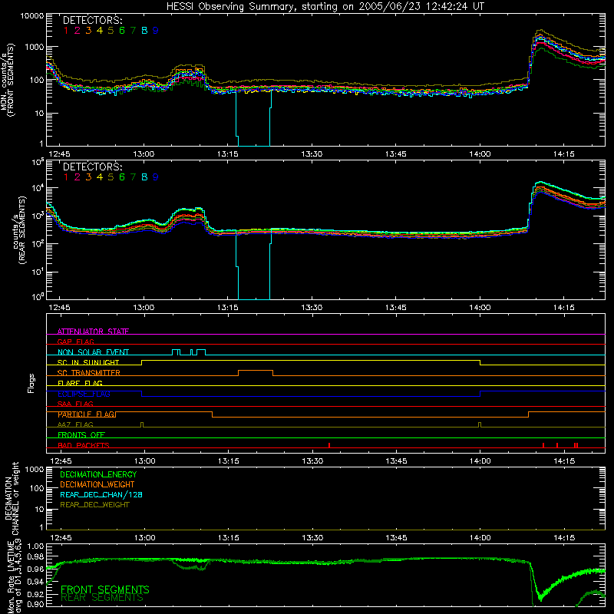Click the 1.00 y-axis label of livetime plot
Screen dimensions: 614x614
[35, 546]
